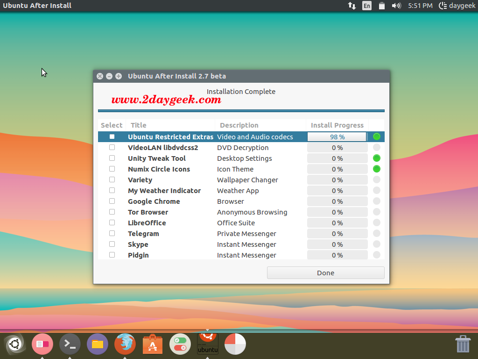478x359 pixels.
Task: Select the 'LibreOffice' row title
Action: click(147, 223)
